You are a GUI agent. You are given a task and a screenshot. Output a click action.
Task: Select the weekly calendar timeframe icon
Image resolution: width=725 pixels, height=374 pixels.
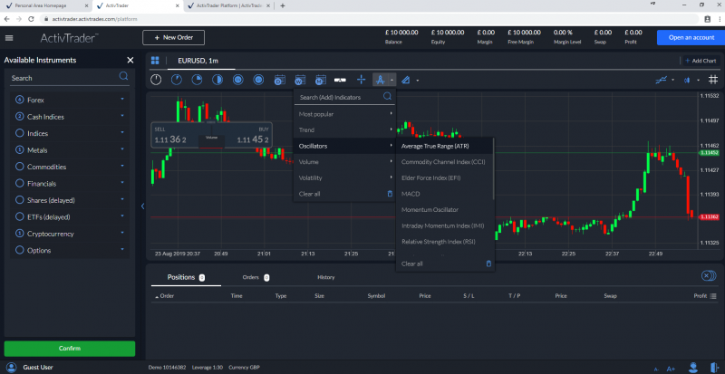pos(300,80)
